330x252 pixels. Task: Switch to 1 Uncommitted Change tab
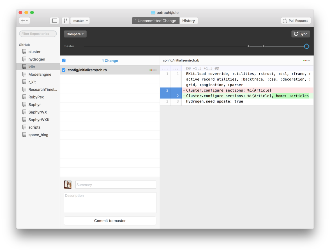tap(156, 21)
